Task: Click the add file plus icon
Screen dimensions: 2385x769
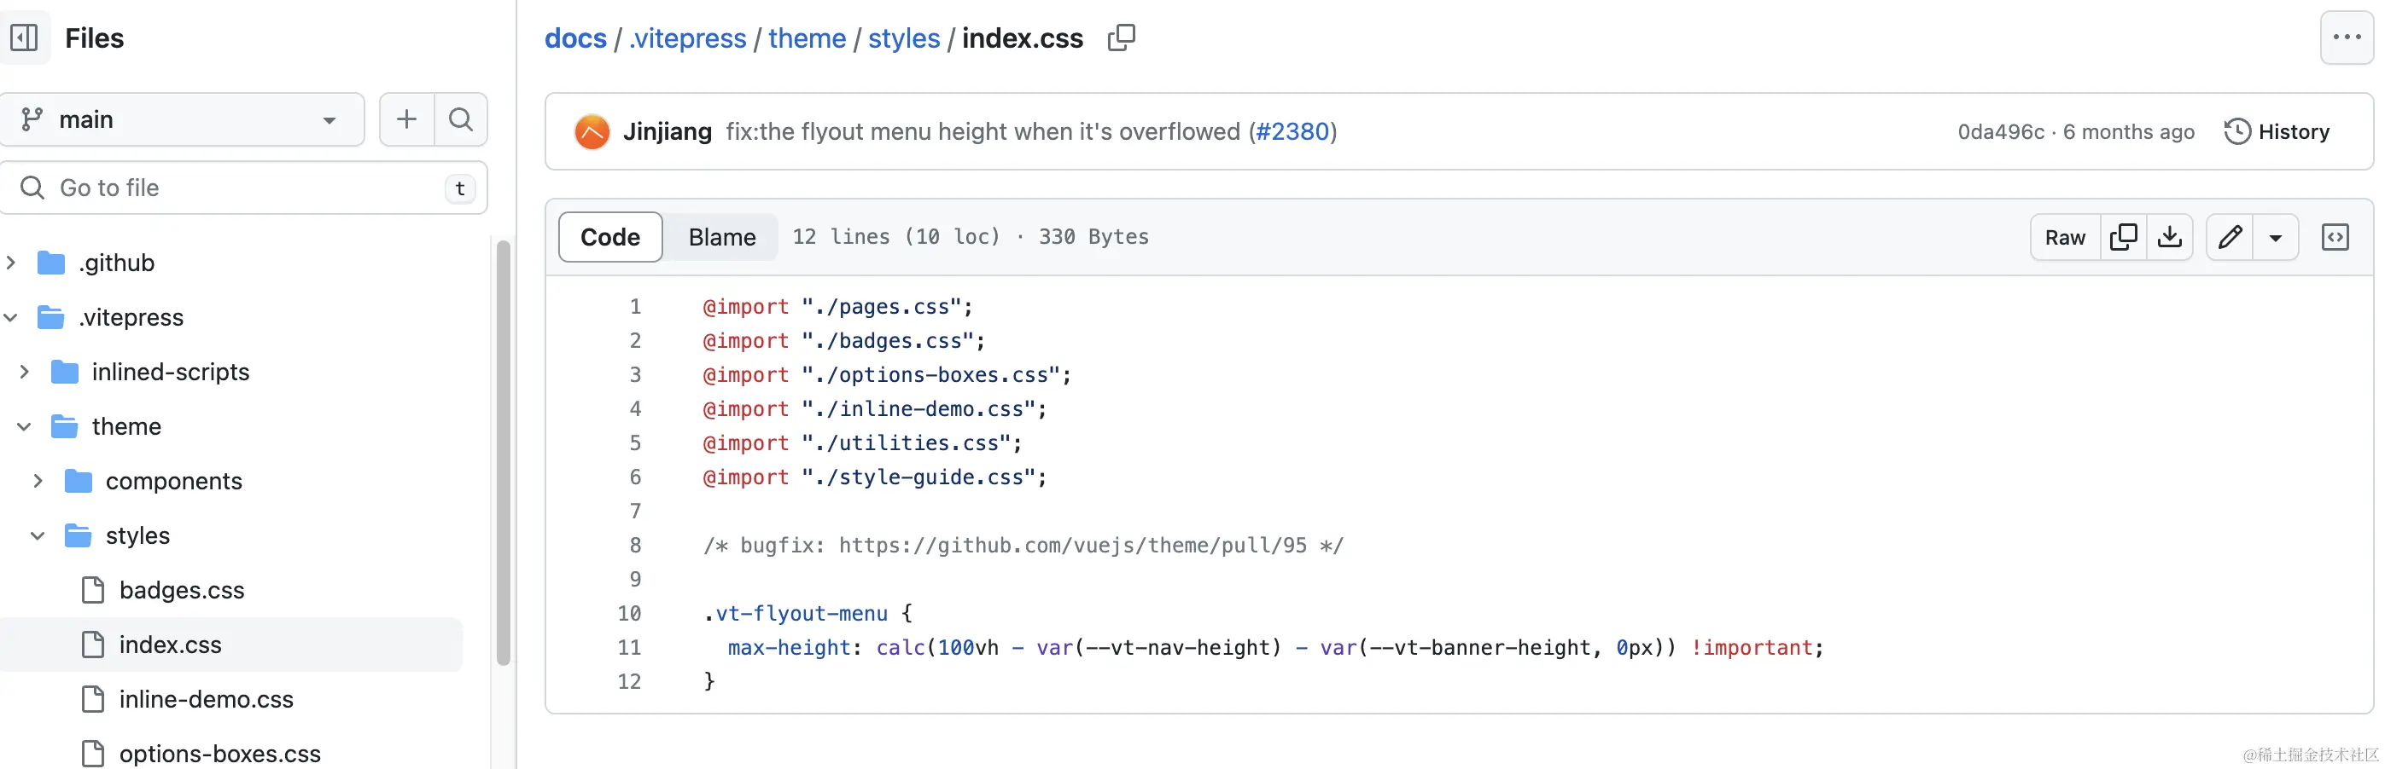Action: pos(406,119)
